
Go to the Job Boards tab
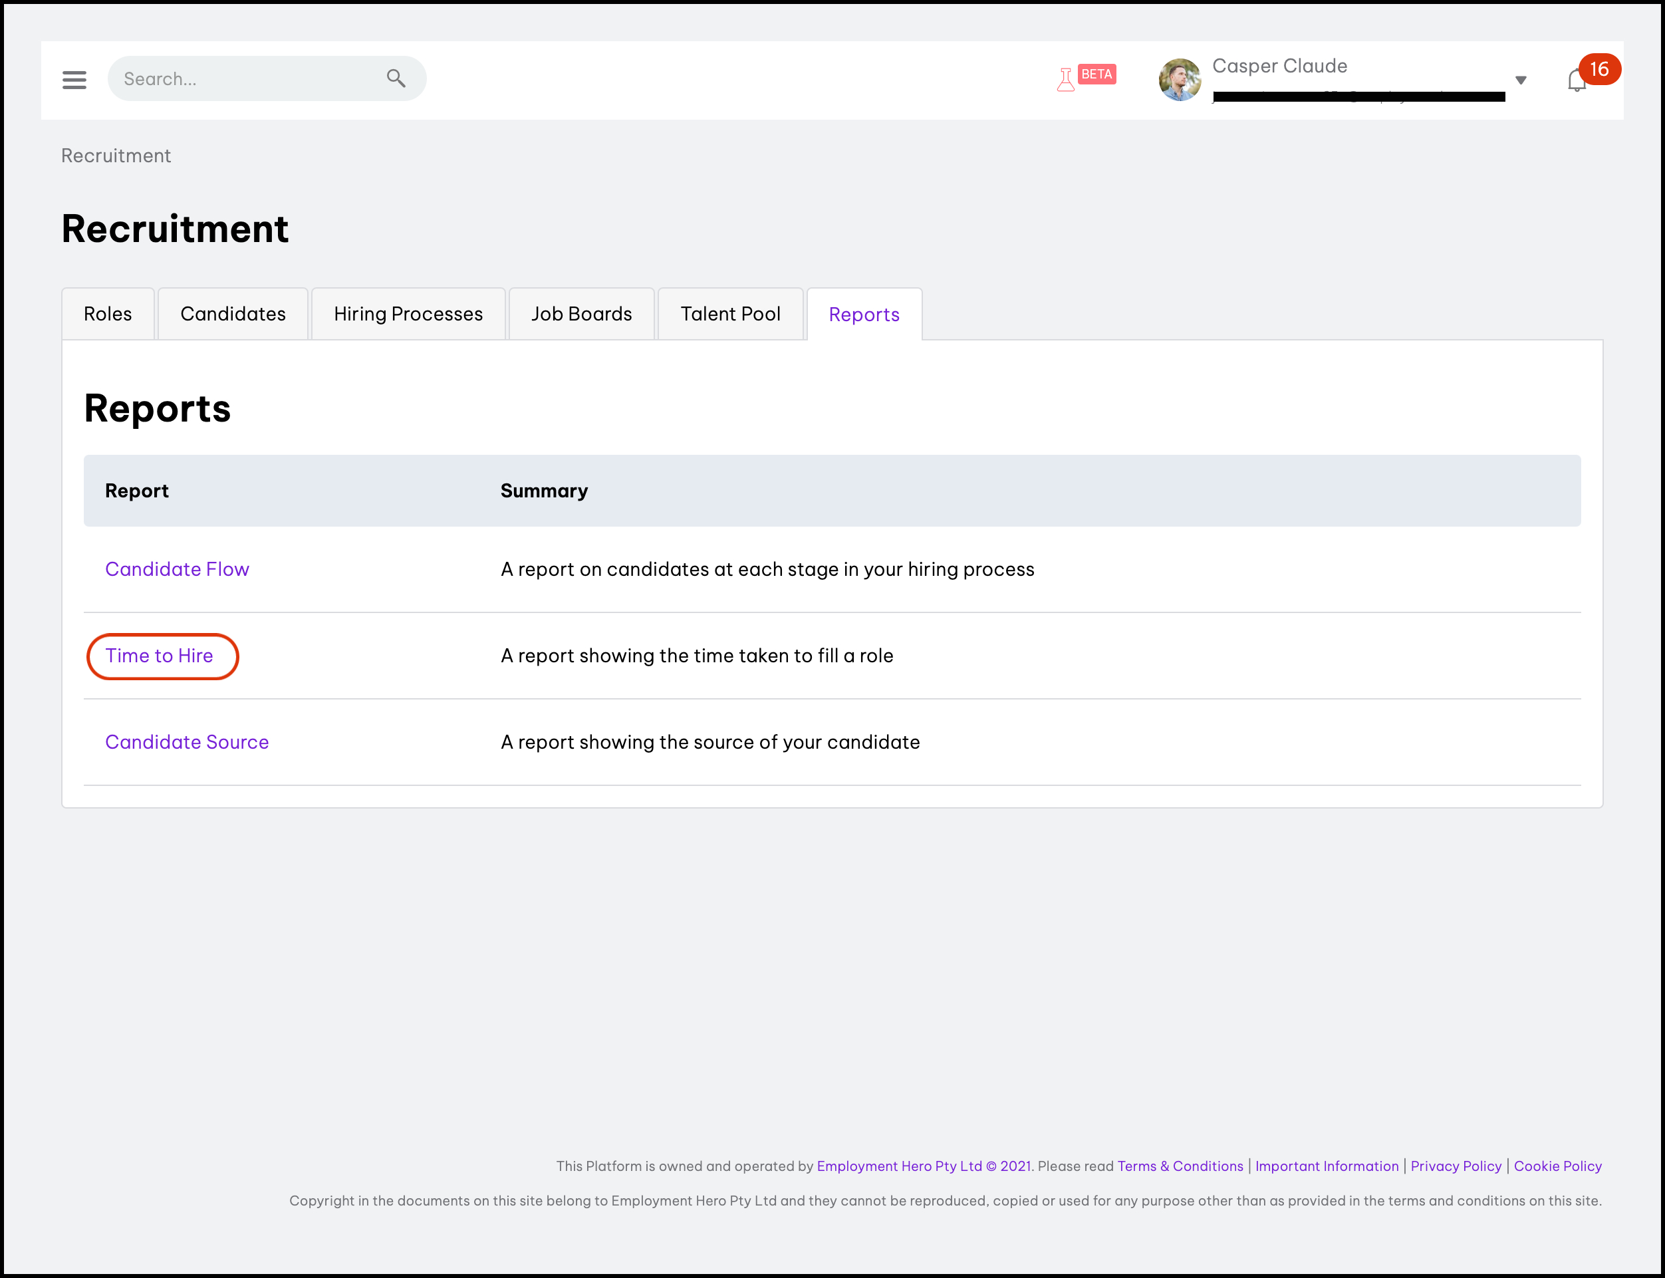point(581,314)
